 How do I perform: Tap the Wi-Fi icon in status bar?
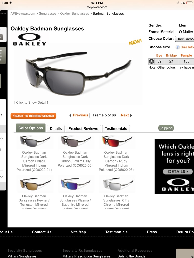11,3
